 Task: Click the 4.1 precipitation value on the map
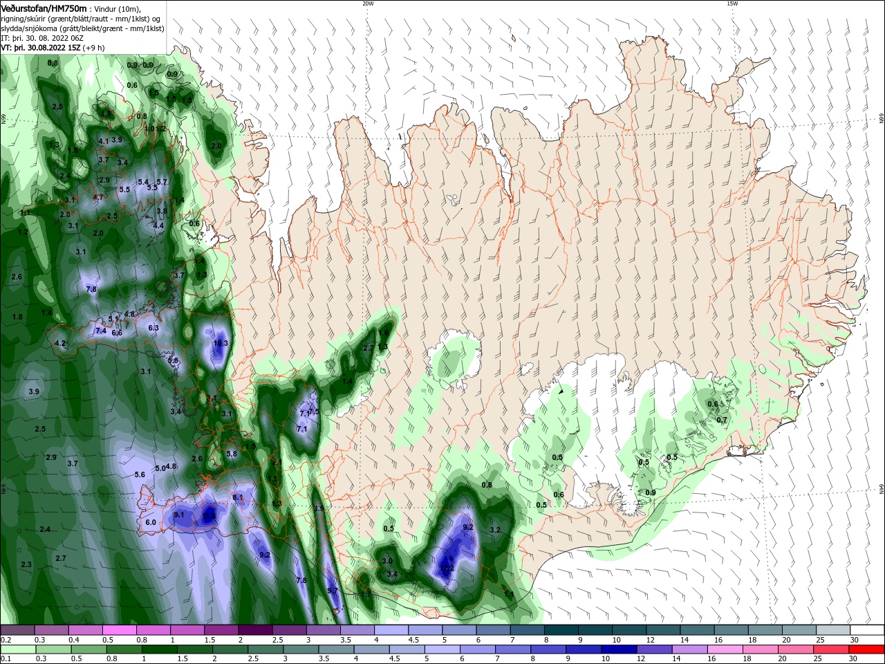click(104, 141)
